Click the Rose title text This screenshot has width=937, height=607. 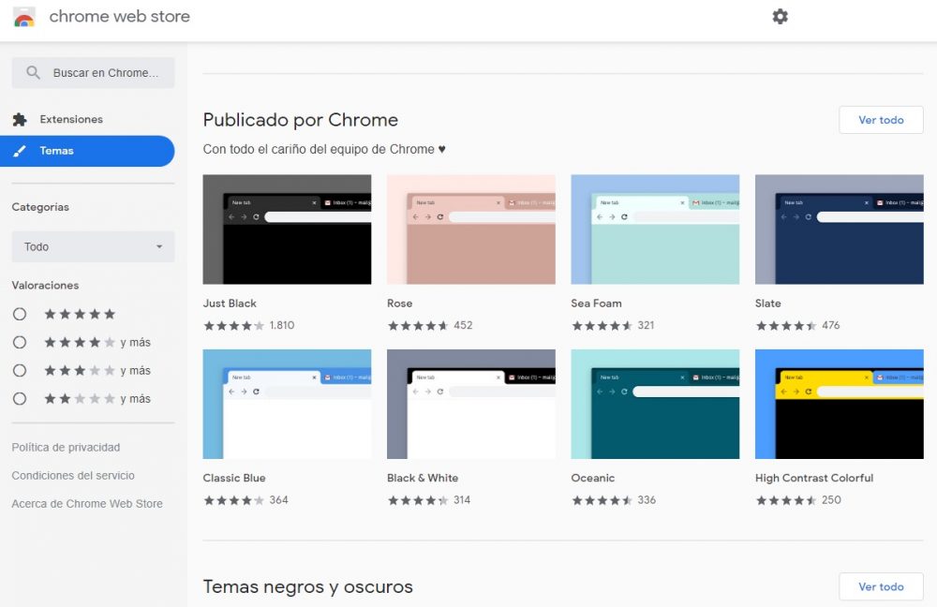coord(400,303)
